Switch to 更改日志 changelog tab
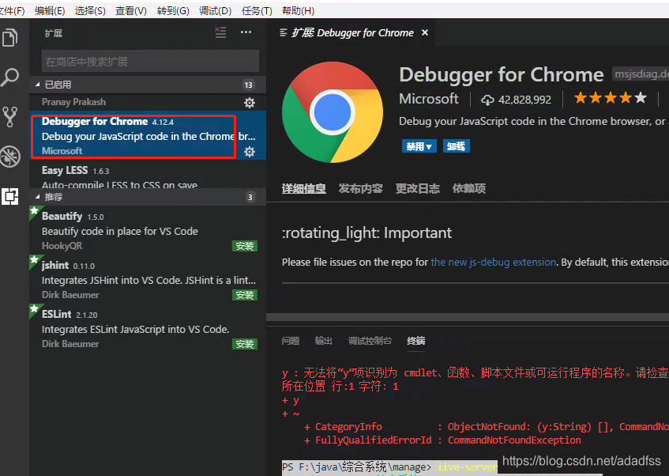The width and height of the screenshot is (669, 476). point(417,188)
